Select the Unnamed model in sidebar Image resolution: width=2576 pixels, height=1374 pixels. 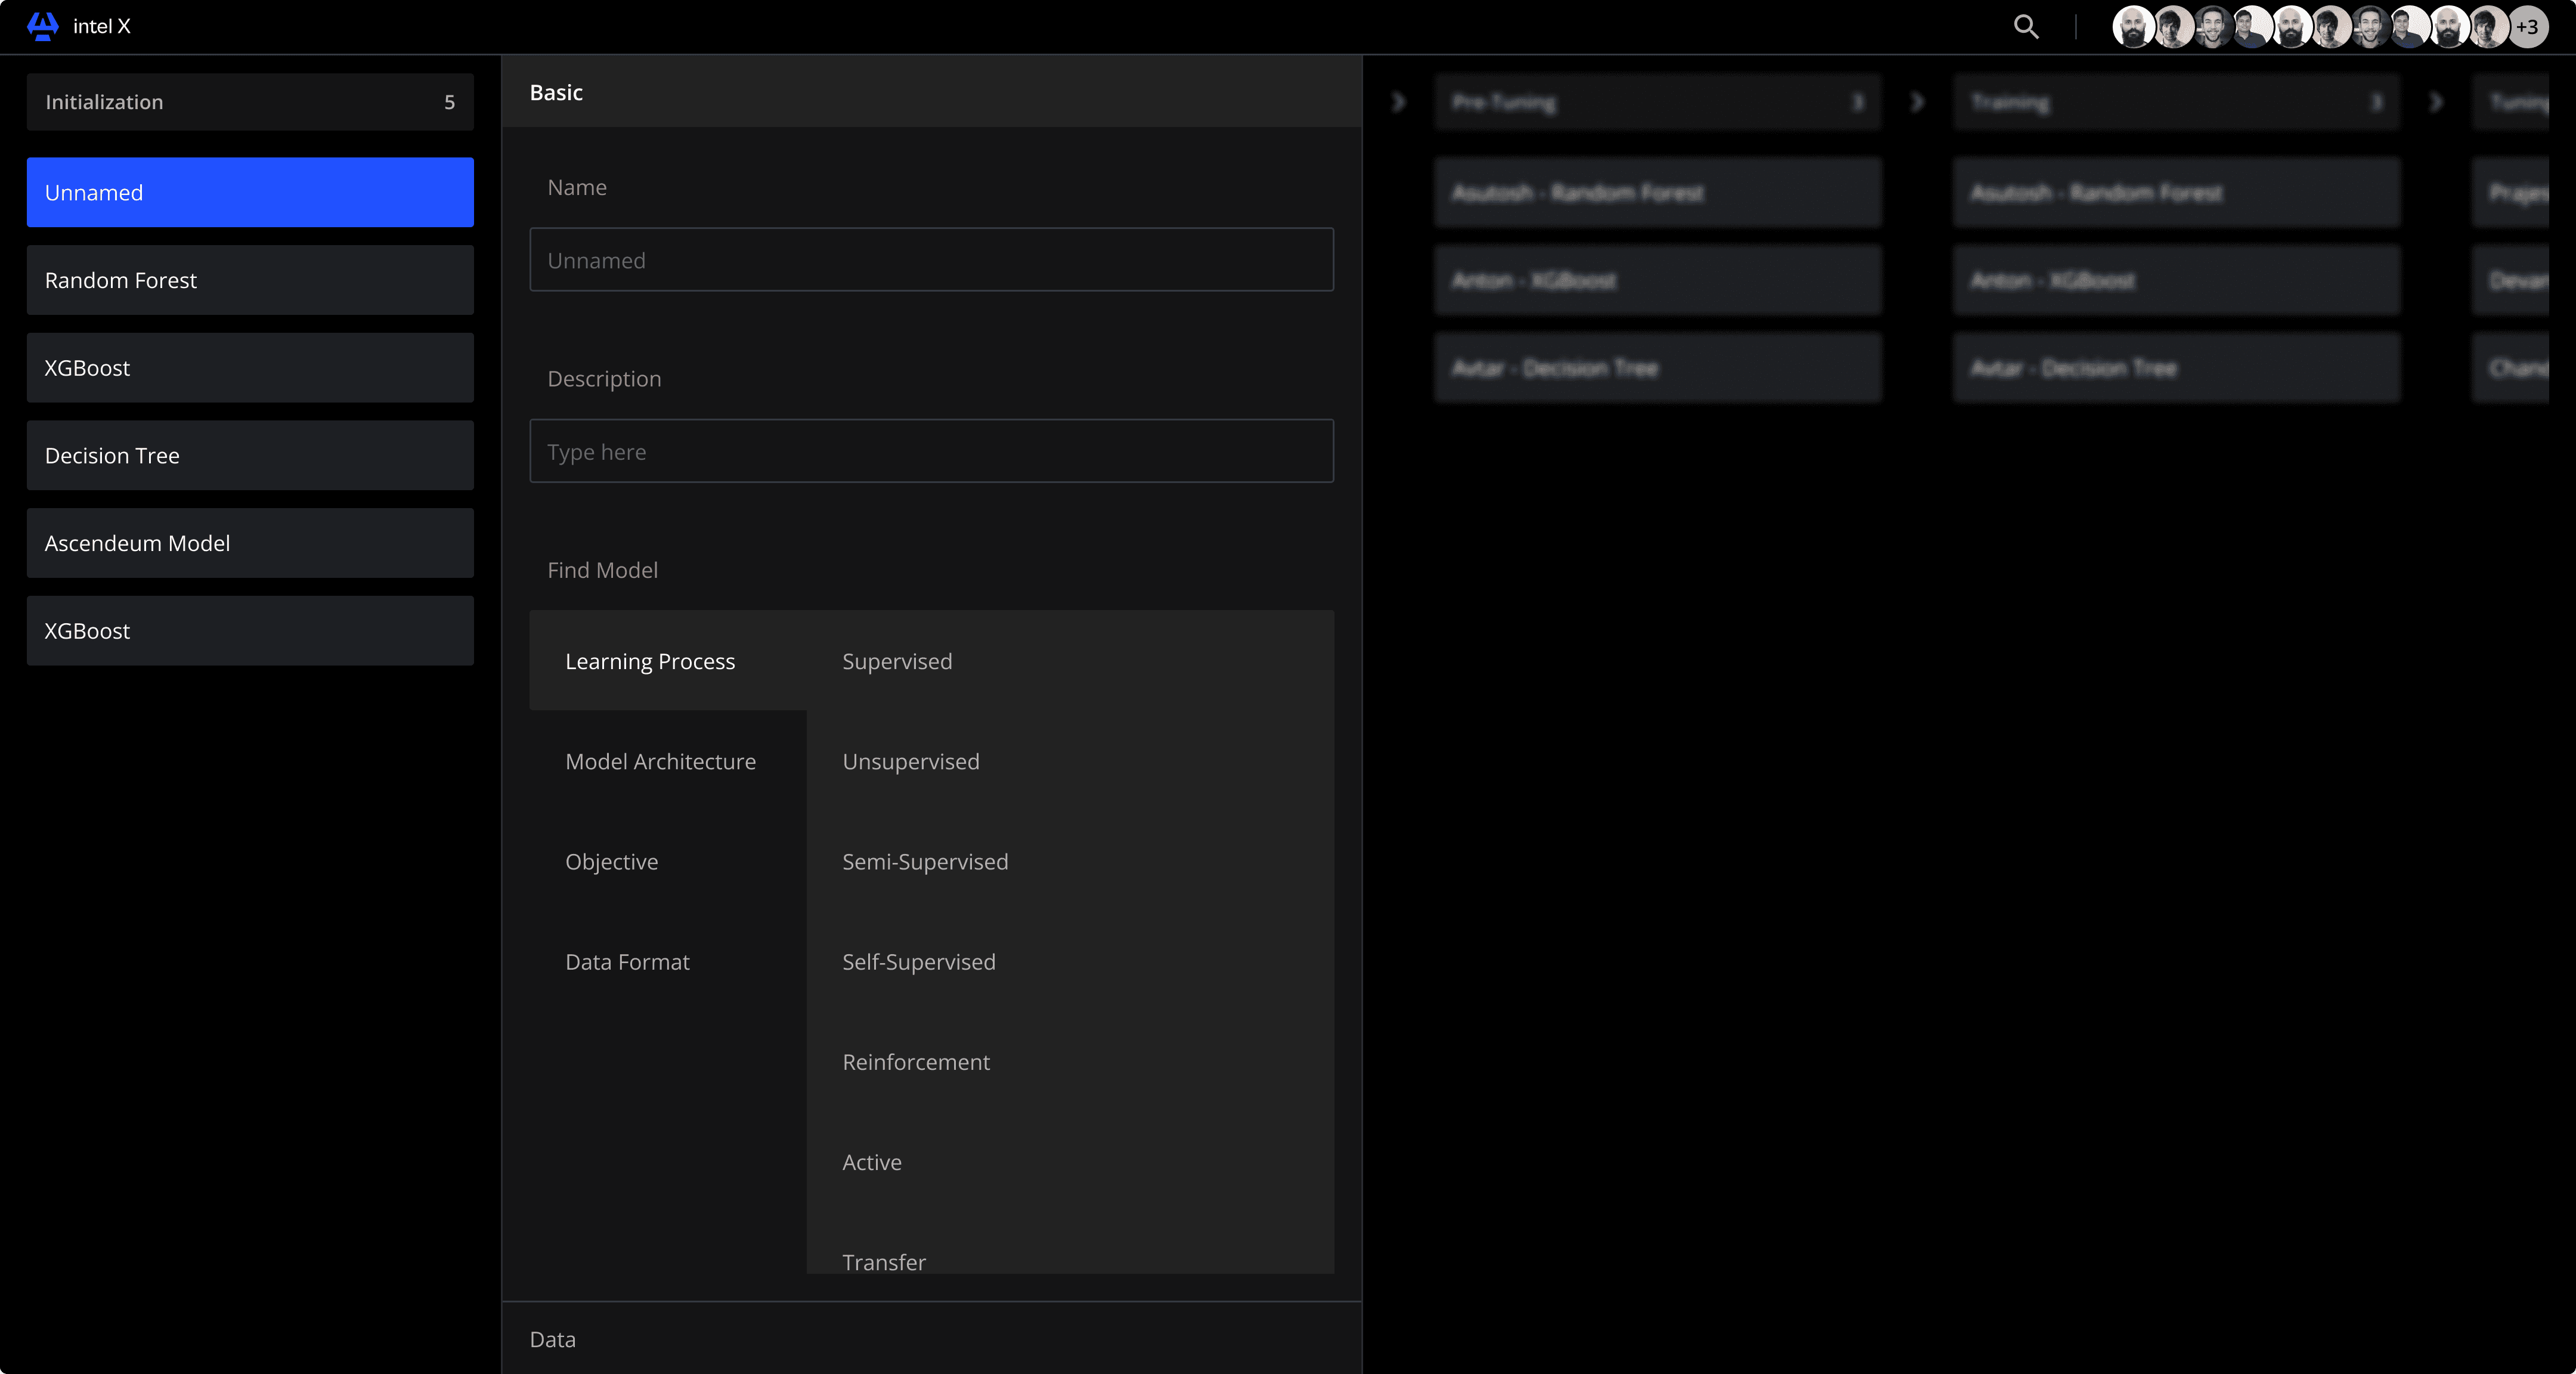[250, 192]
